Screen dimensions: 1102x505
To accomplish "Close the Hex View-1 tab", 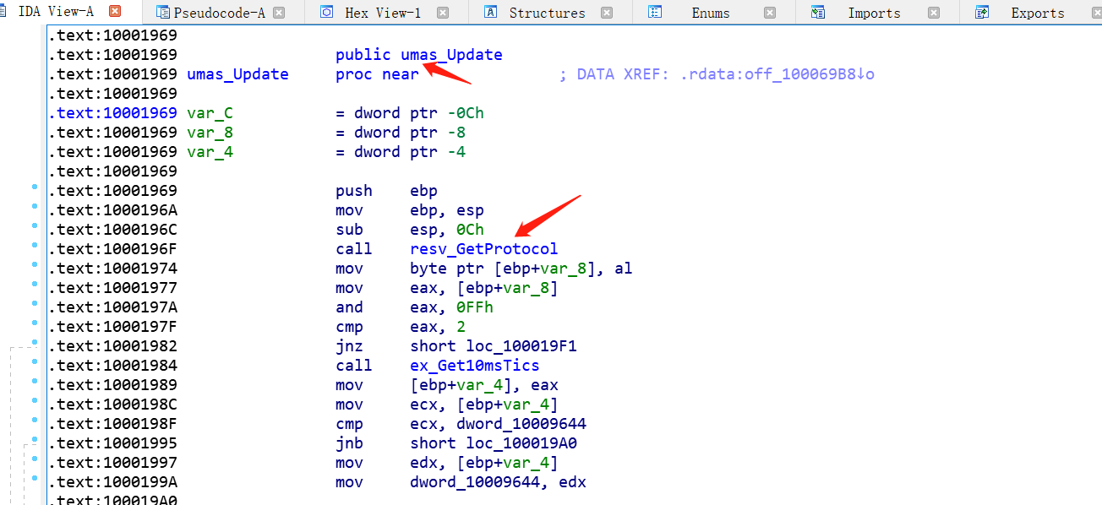I will [442, 13].
